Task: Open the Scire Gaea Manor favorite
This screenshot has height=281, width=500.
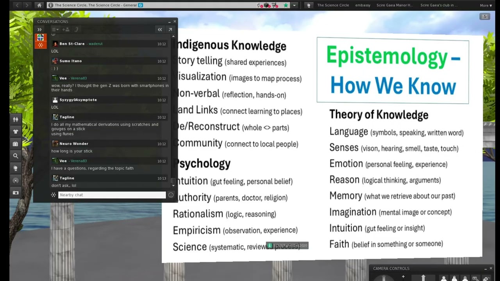Action: point(395,5)
